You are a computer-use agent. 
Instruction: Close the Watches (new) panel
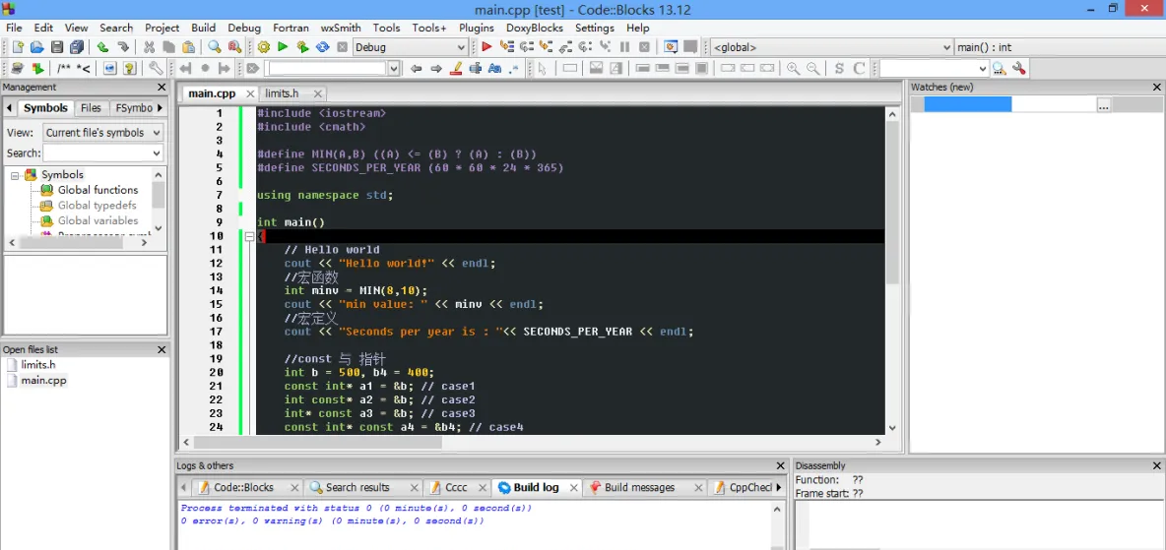pos(1158,87)
